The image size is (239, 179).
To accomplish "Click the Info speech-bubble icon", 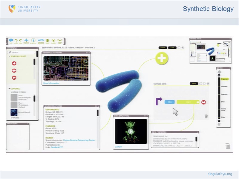I will [11, 41].
